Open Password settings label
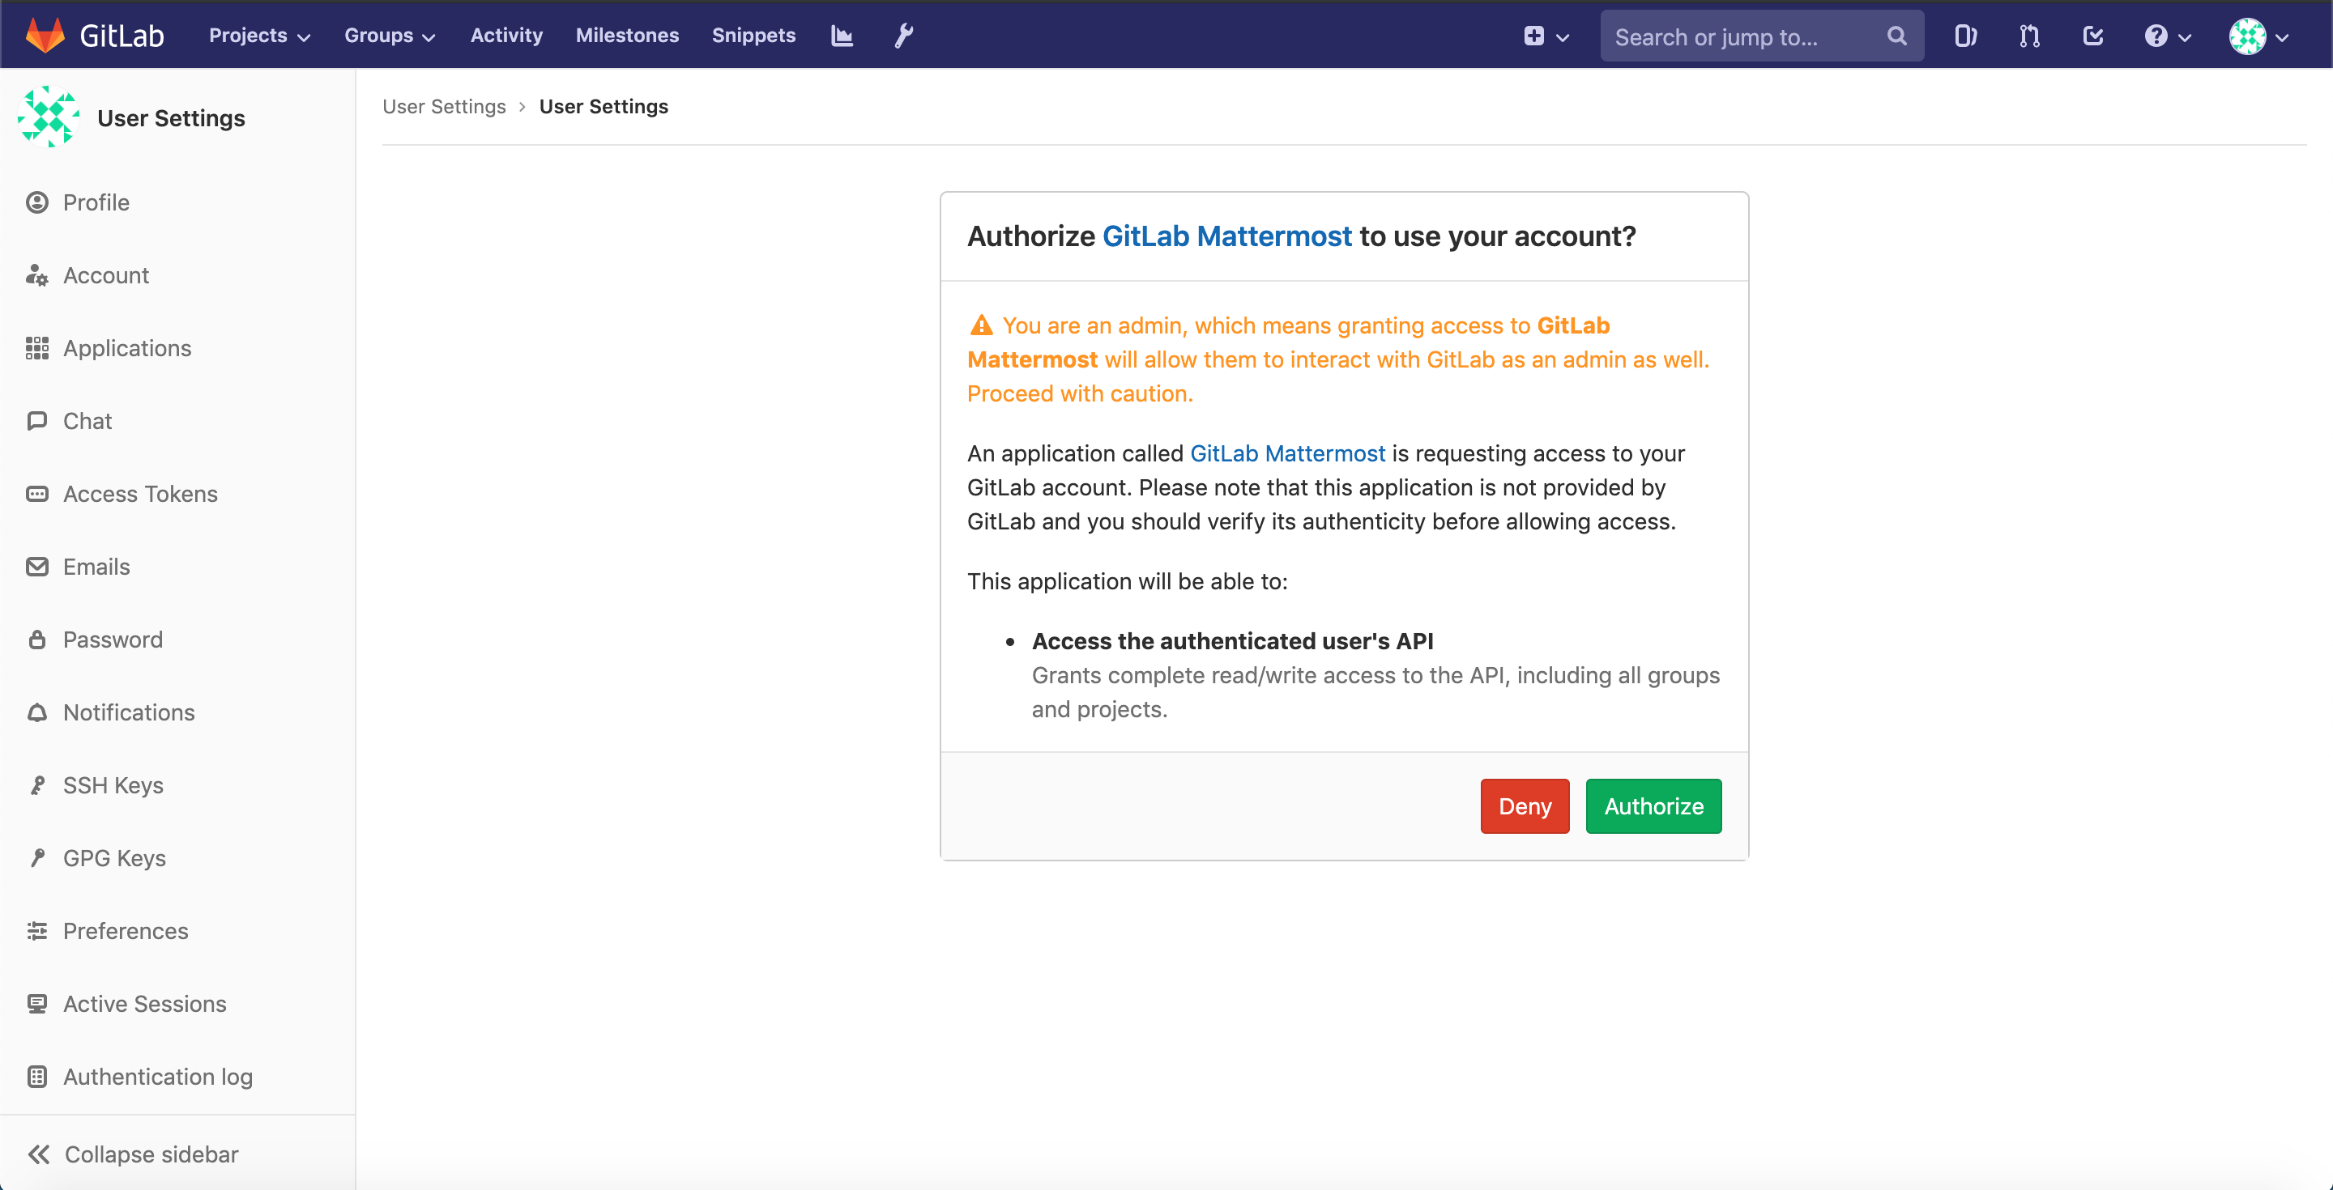 tap(113, 640)
